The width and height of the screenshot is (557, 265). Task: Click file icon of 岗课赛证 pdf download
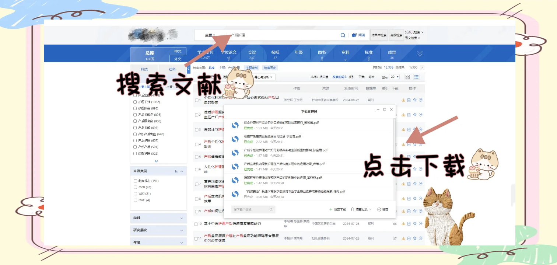coord(235,194)
